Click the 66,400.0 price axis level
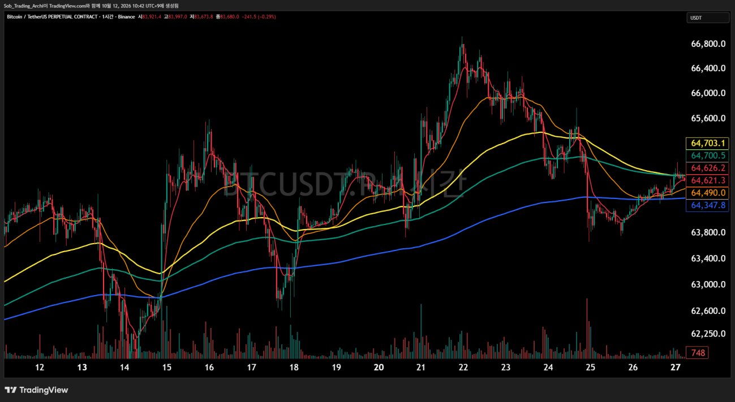 click(x=708, y=68)
